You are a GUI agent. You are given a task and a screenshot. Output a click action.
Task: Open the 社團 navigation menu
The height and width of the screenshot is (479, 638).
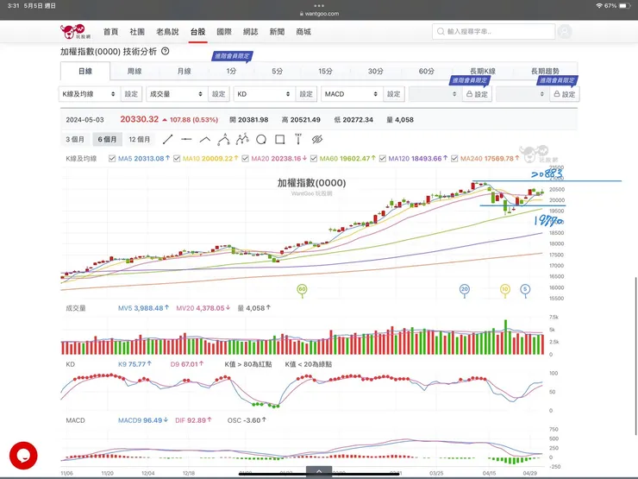point(137,32)
